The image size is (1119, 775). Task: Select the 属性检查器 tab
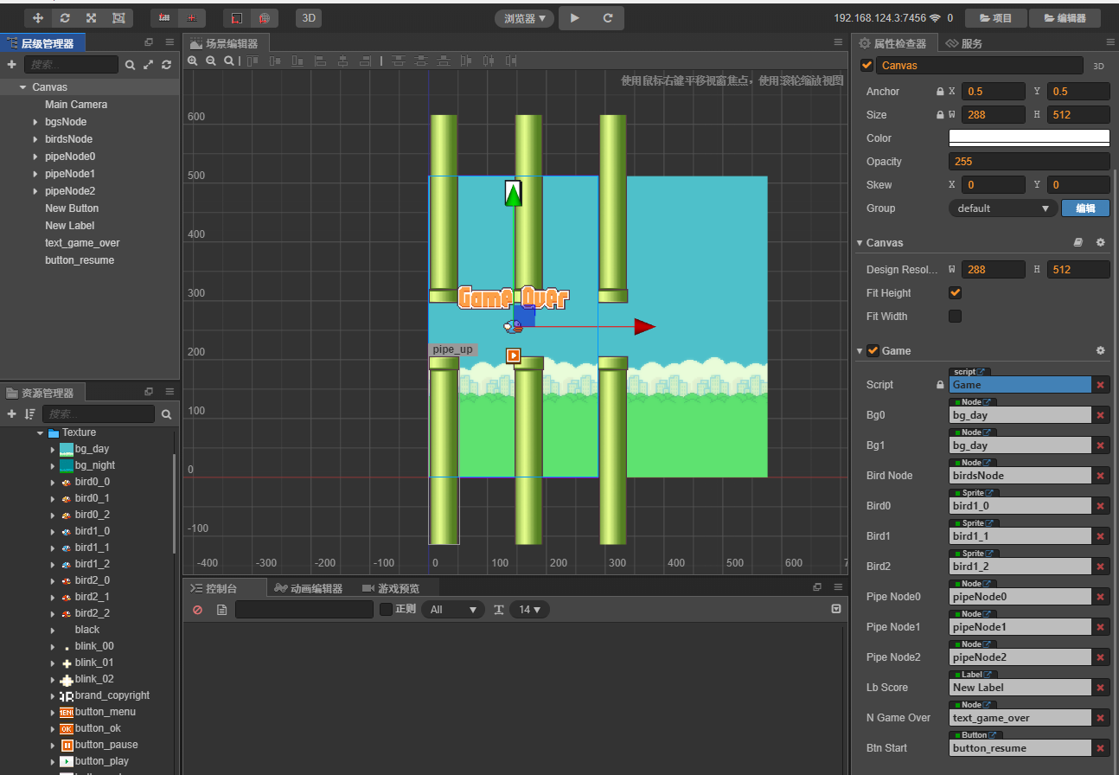892,43
